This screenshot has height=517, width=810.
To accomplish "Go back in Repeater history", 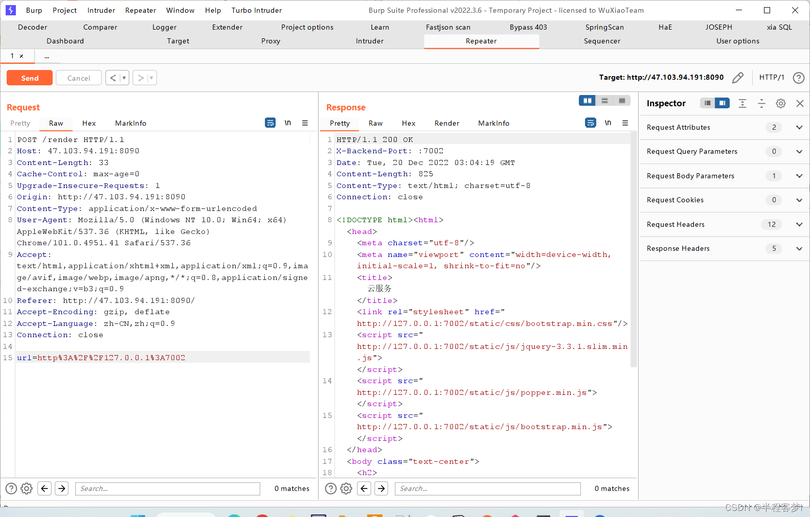I will coord(113,78).
